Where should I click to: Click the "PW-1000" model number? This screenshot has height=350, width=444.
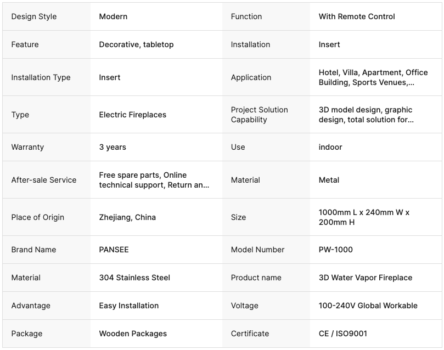335,250
